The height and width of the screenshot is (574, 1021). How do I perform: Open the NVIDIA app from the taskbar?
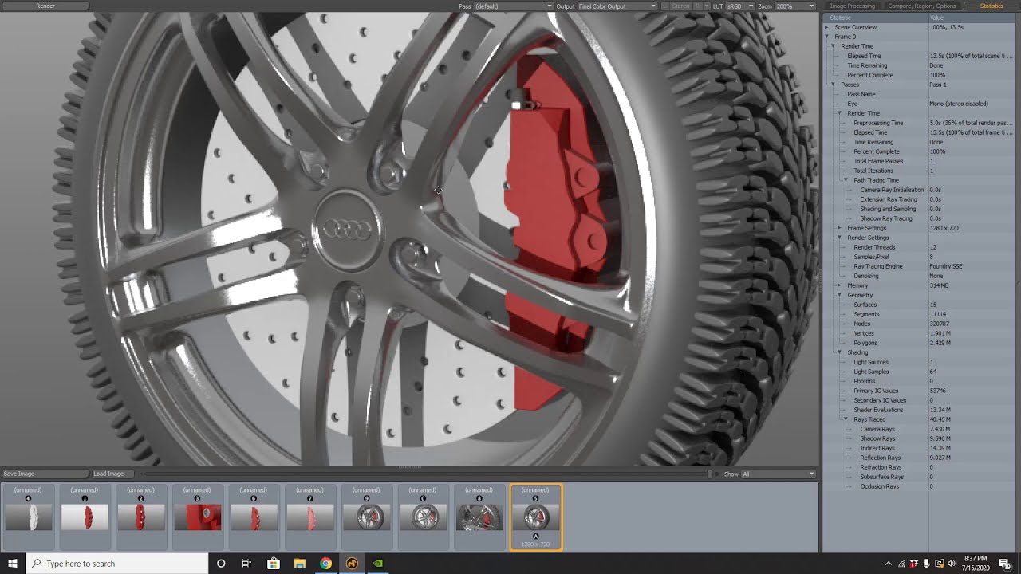pyautogui.click(x=378, y=564)
